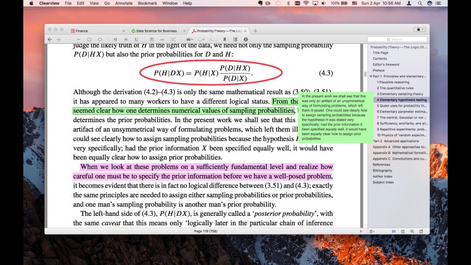Open Title Page in outline
Screen dimensions: 471x265
click(380, 53)
